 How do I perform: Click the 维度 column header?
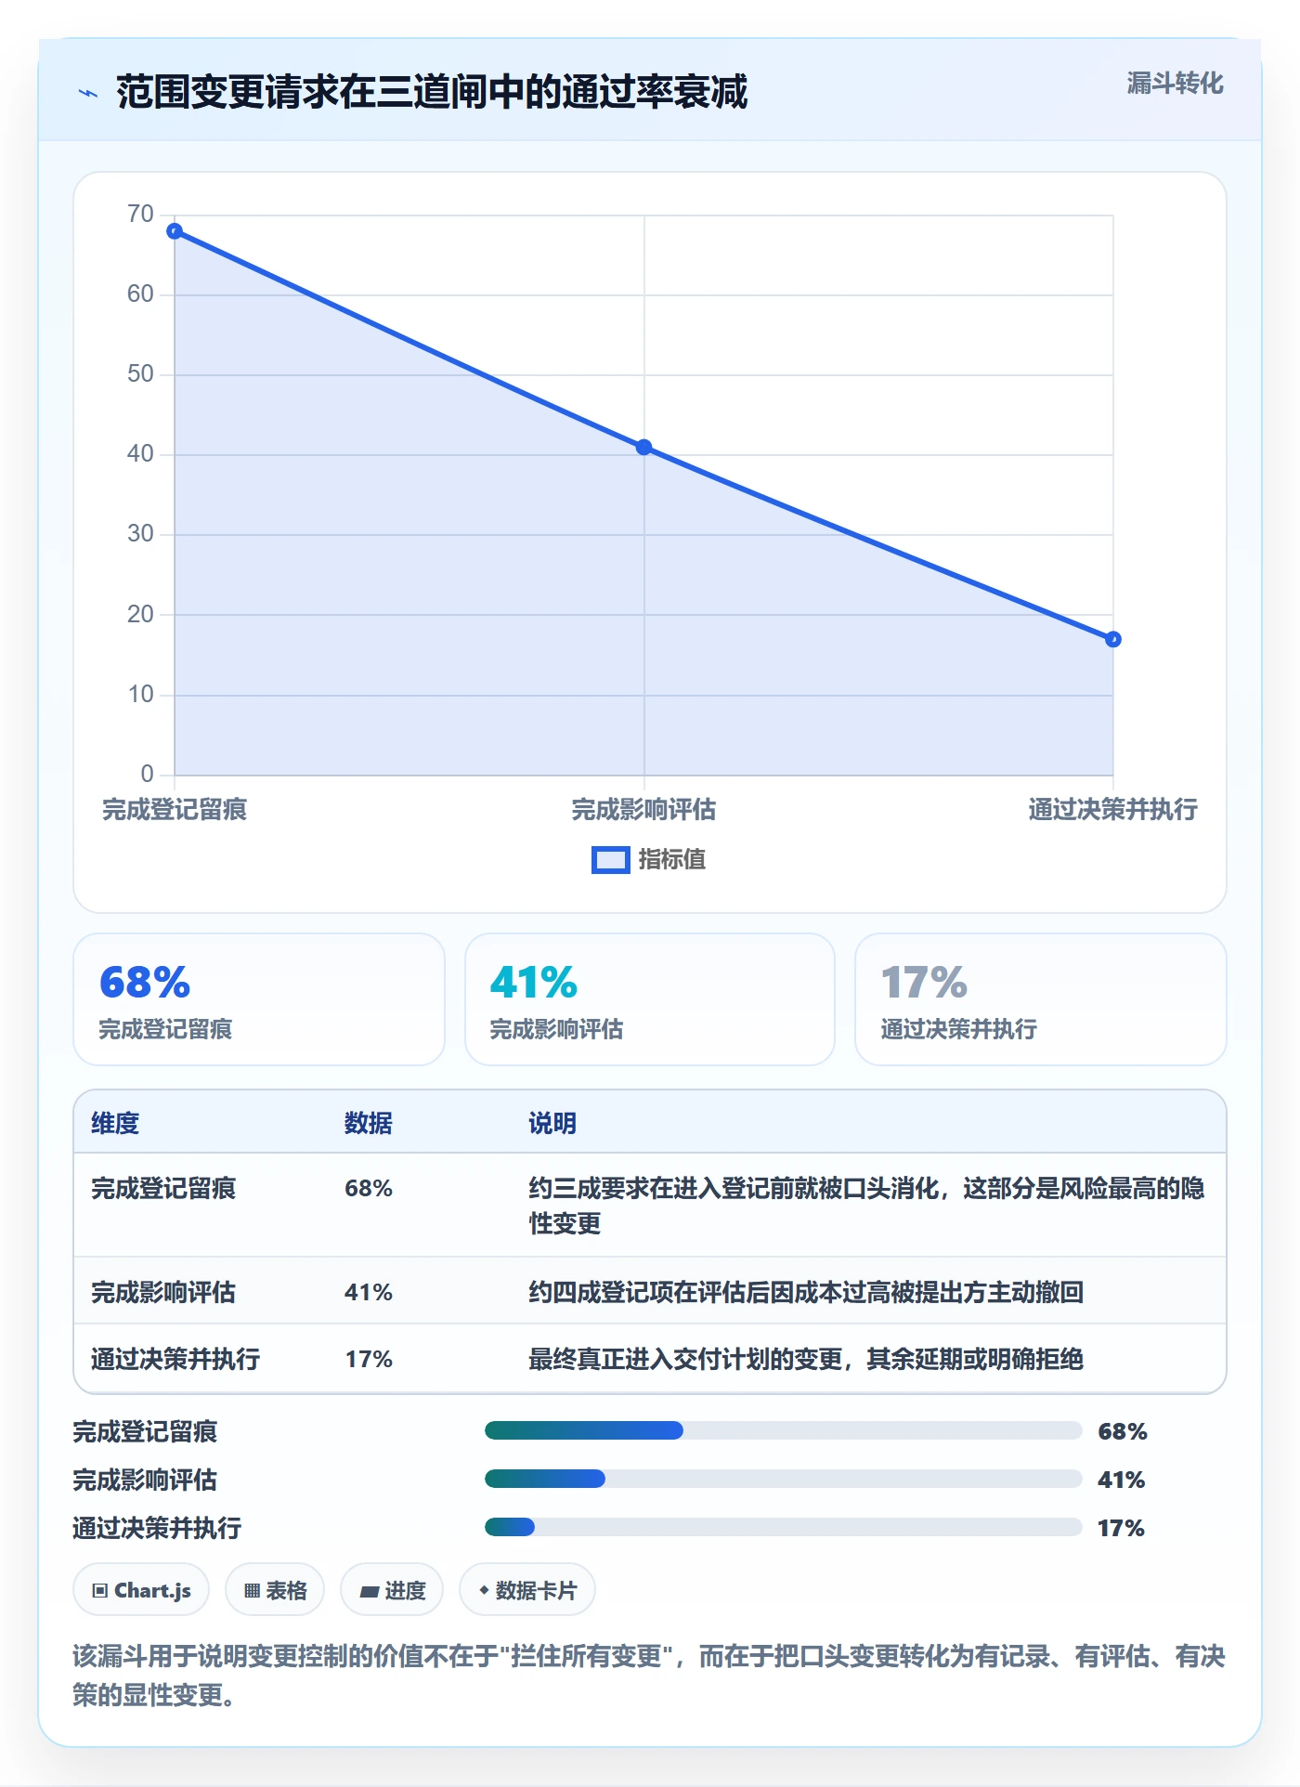coord(115,1123)
